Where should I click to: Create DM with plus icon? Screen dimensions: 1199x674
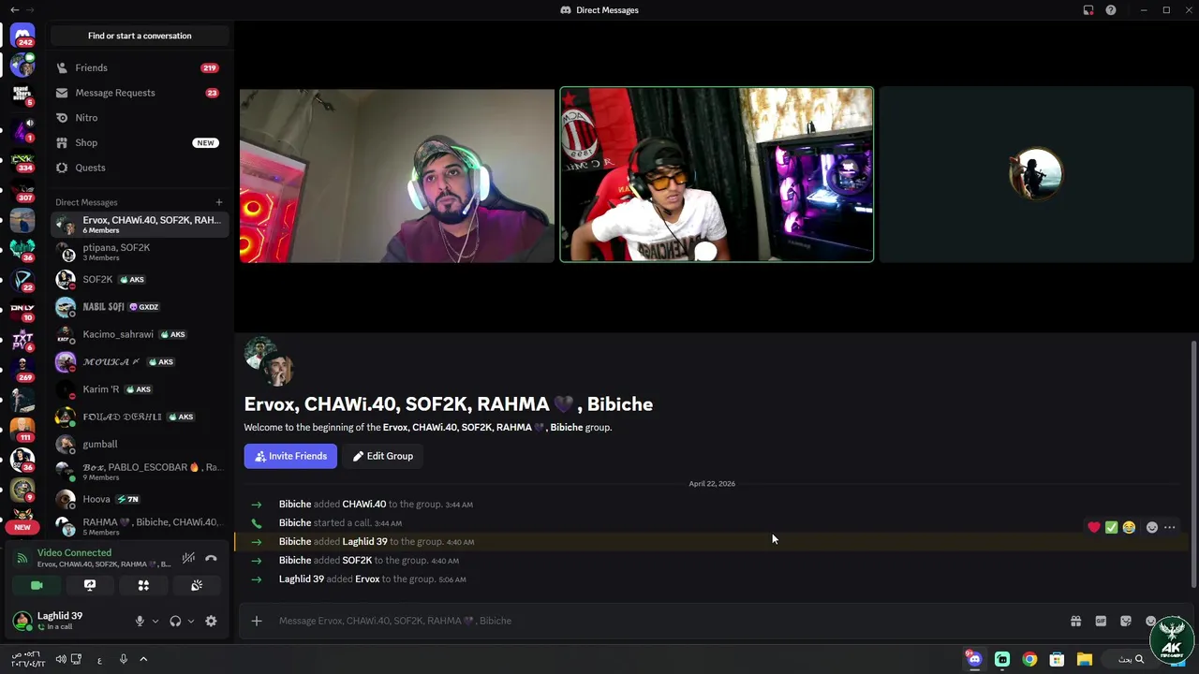(x=219, y=202)
